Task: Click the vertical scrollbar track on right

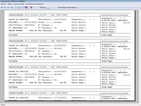Action: (x=140, y=57)
